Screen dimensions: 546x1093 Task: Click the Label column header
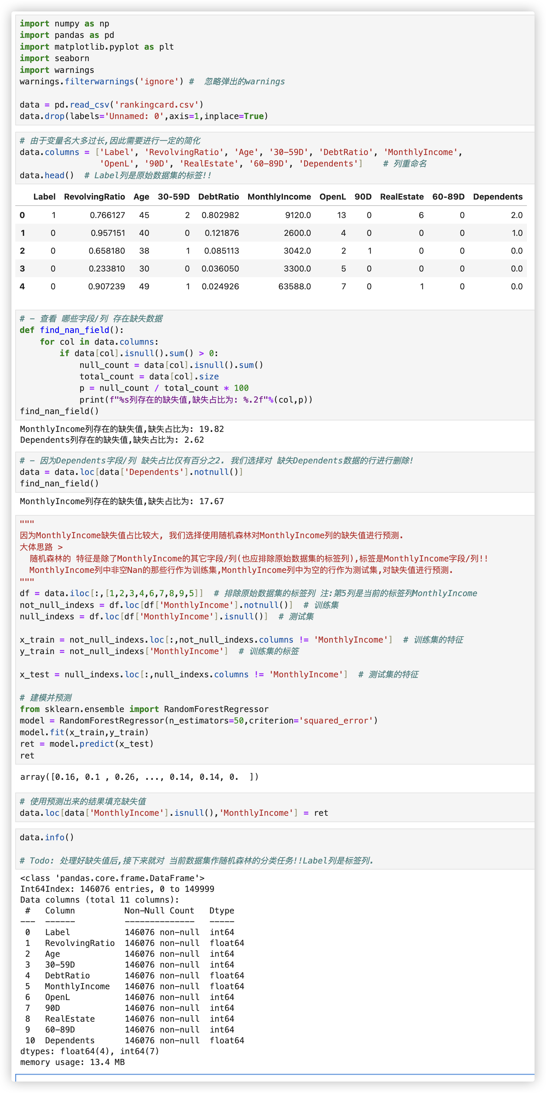[x=44, y=197]
